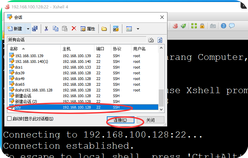Open the view mode dropdown arrow

pos(138,29)
